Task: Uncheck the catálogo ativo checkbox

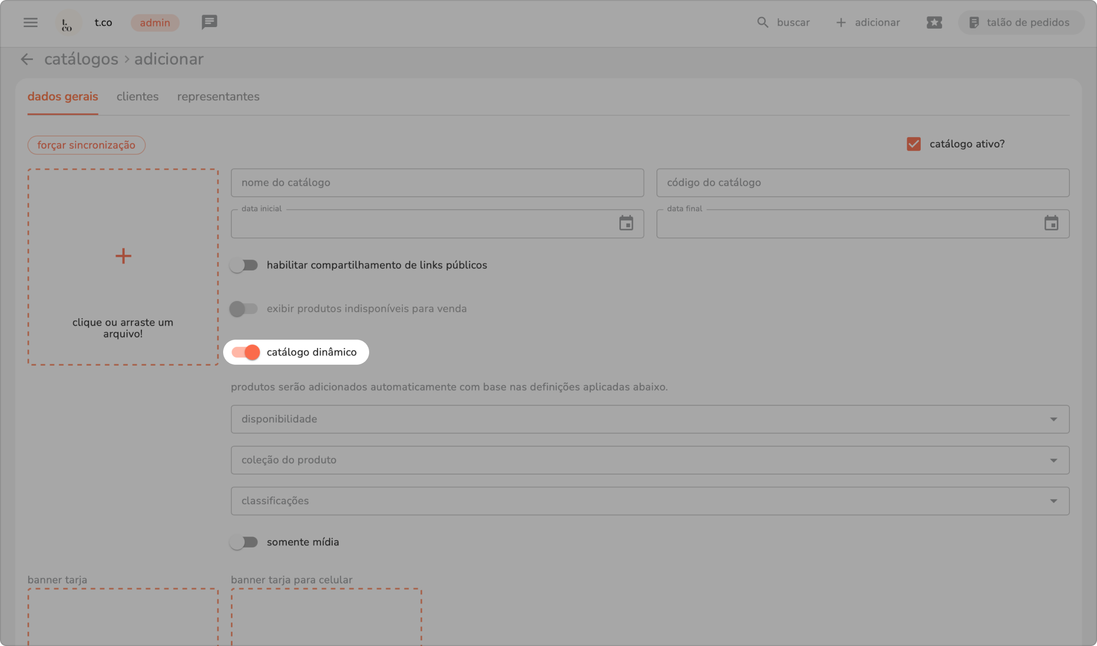Action: point(913,144)
